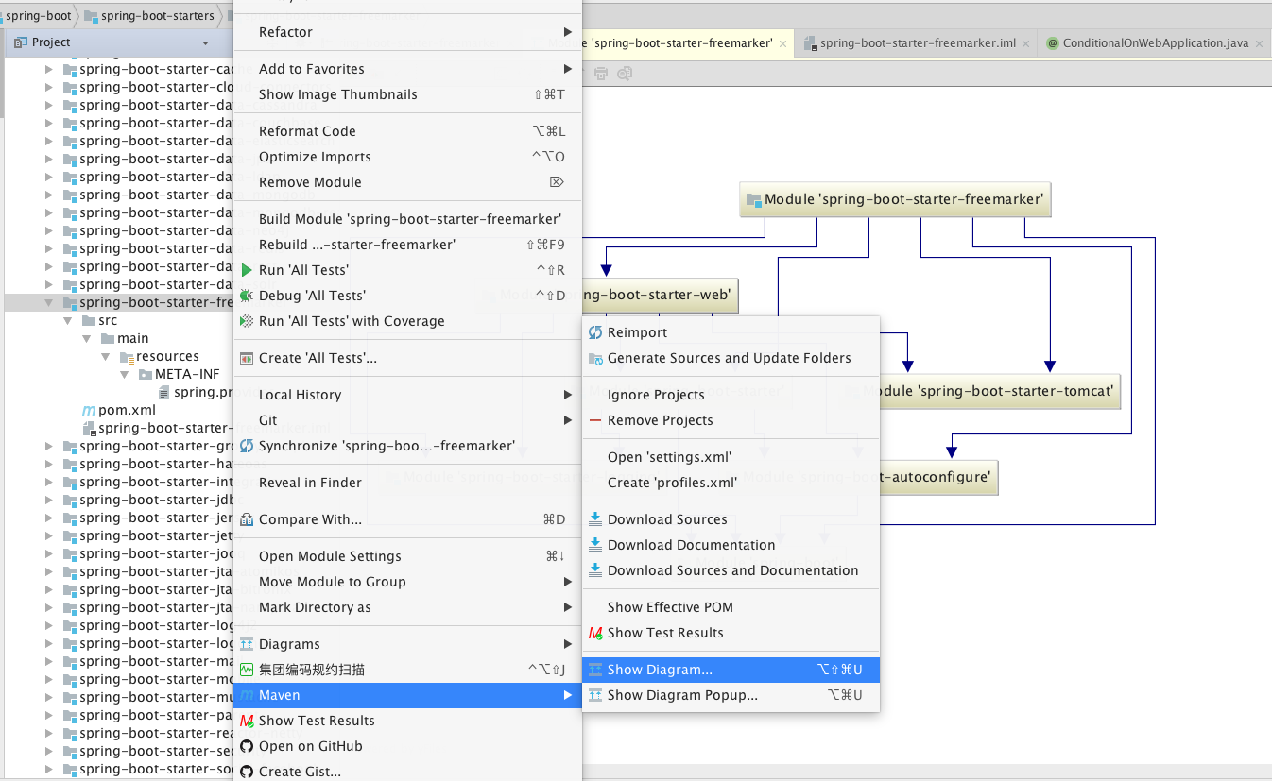Click the GitHub icon beside Open on GitHub
This screenshot has width=1272, height=781.
(x=247, y=746)
